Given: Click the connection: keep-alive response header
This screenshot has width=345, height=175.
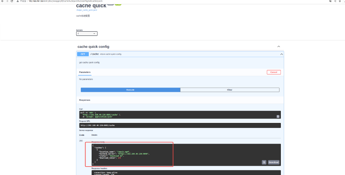Looking at the screenshot, I should click(x=105, y=172).
